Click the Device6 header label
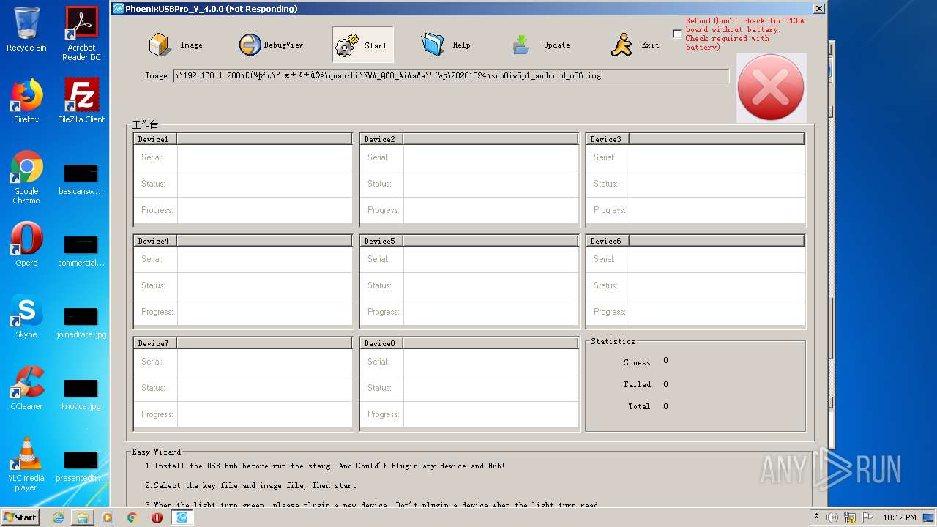This screenshot has width=937, height=527. point(606,241)
